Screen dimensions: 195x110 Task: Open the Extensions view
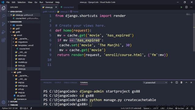[3, 40]
